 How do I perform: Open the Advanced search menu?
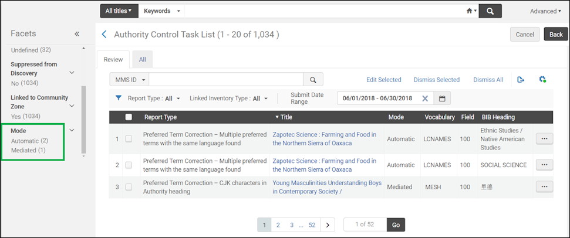point(545,11)
